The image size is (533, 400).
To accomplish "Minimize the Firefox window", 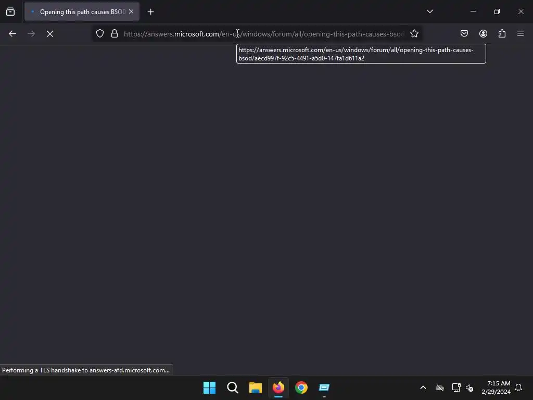I will tap(473, 11).
